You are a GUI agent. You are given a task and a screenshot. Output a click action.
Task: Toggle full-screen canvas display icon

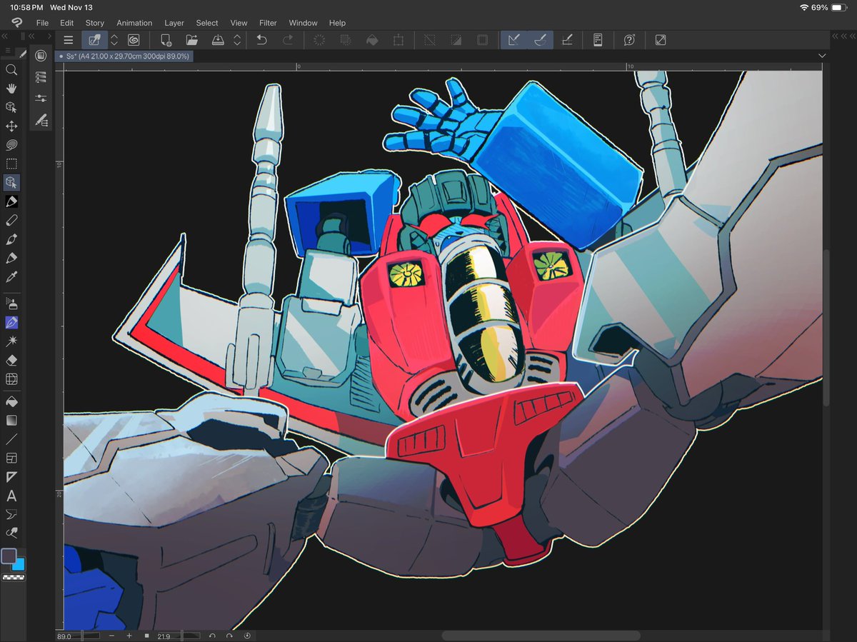pos(661,40)
